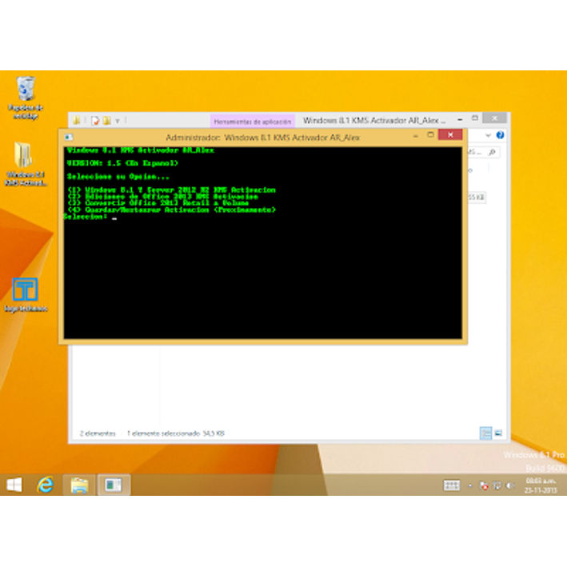Click option 2 Office 2013 KMS Activacion line
This screenshot has height=567, width=567.
pyautogui.click(x=163, y=197)
